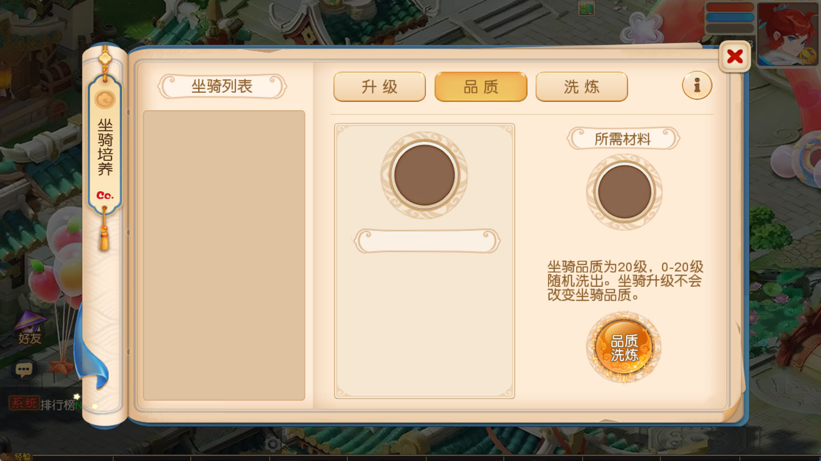Tap the green minimap icon at top
Image resolution: width=821 pixels, height=461 pixels.
point(587,9)
